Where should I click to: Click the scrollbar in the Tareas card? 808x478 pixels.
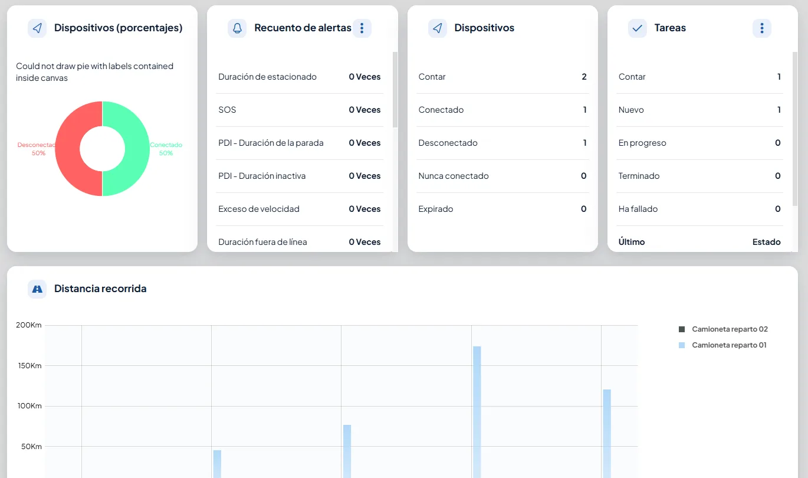(795, 129)
